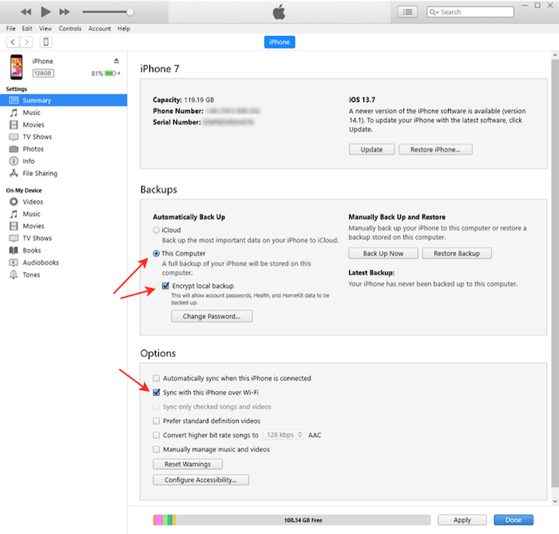Image resolution: width=559 pixels, height=534 pixels.
Task: Open the 128 kbps bit rate dropdown
Action: pos(284,435)
